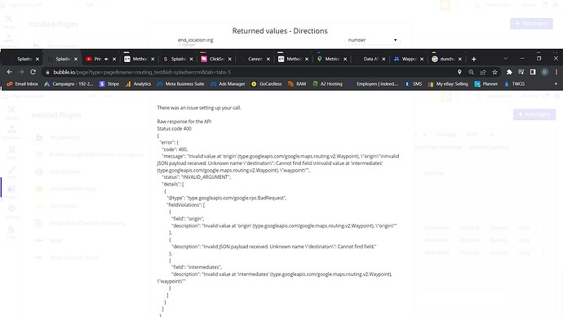This screenshot has width=563, height=317.
Task: Open the RAM bookmark
Action: [x=297, y=83]
